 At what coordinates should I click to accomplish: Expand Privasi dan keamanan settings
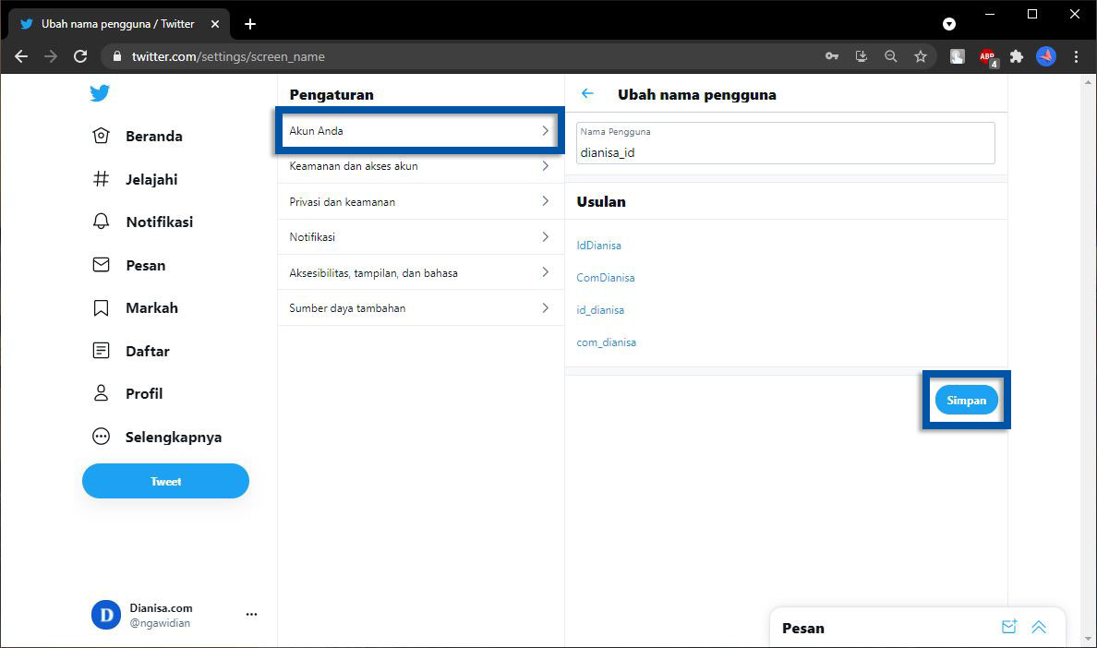[x=420, y=201]
